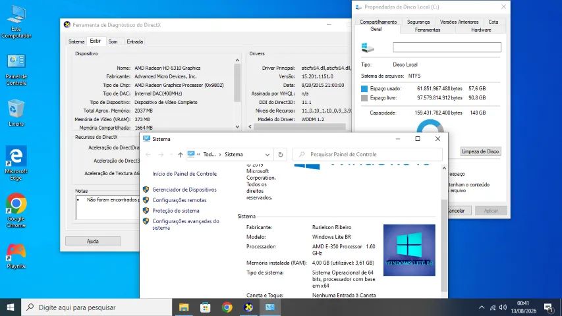Open Painel de Controle desktop icon
Screen dimensions: 562x316
point(16,70)
